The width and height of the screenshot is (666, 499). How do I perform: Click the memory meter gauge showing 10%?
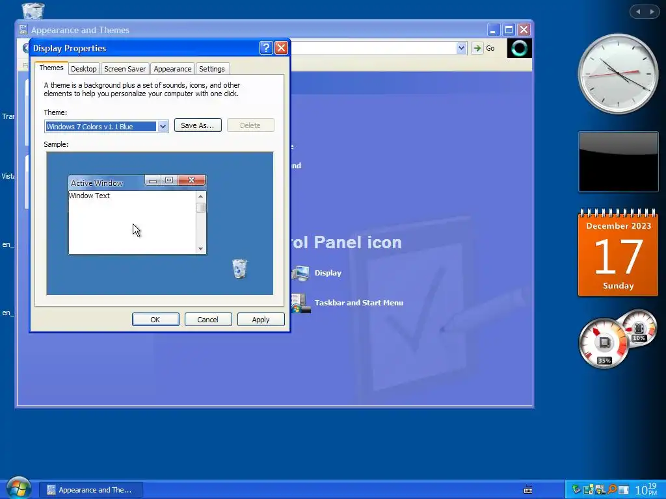[639, 328]
